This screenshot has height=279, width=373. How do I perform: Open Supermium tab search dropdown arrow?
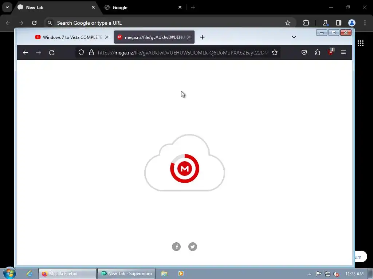click(7, 7)
